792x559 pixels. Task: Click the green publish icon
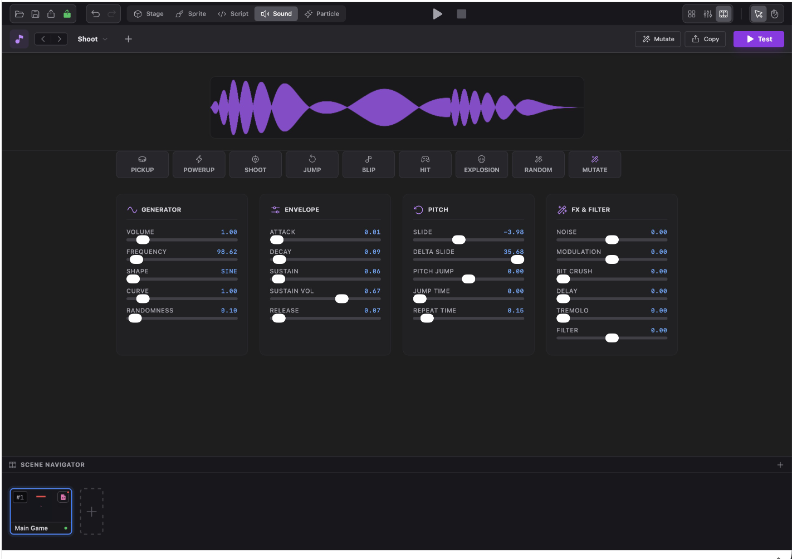(x=67, y=14)
